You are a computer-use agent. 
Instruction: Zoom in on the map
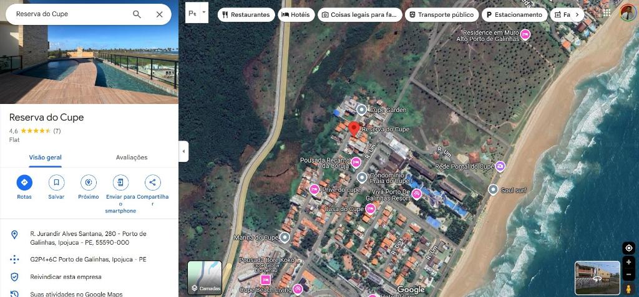pyautogui.click(x=629, y=262)
